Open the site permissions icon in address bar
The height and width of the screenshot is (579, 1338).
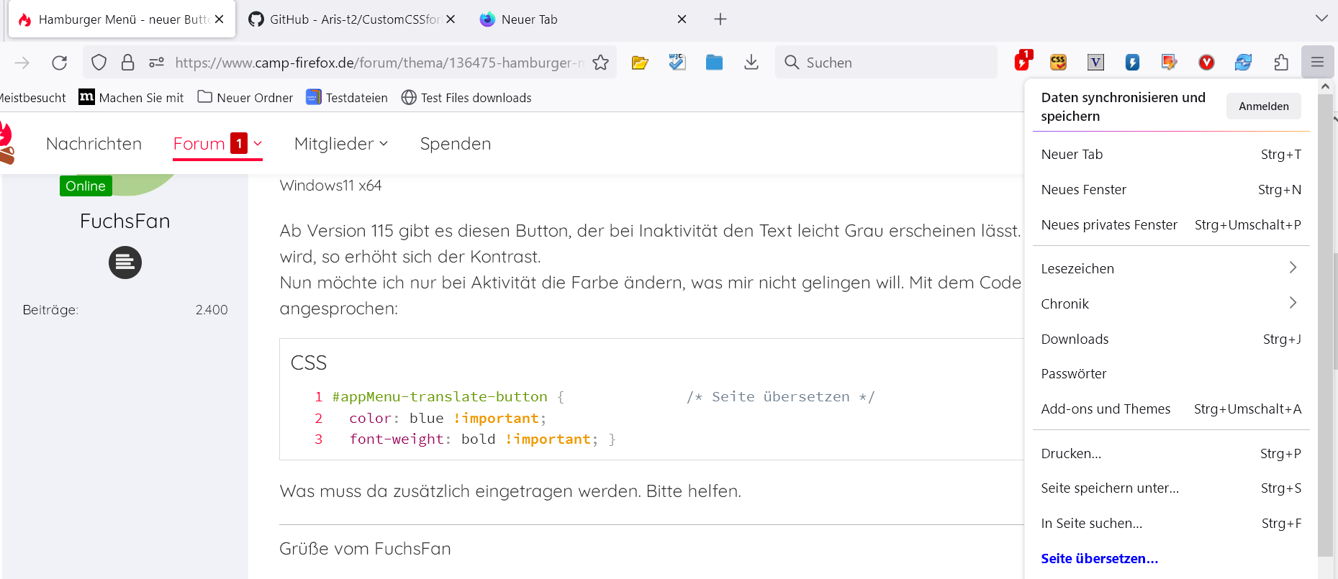156,63
